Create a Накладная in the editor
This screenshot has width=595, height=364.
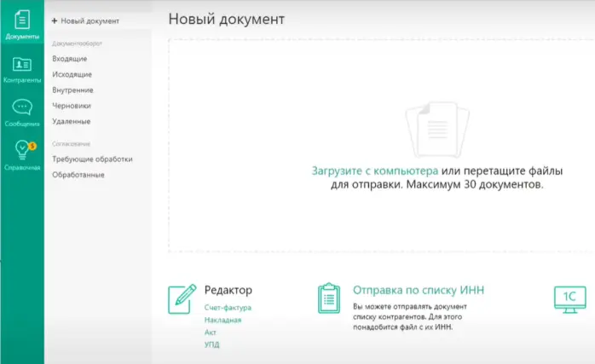(222, 320)
